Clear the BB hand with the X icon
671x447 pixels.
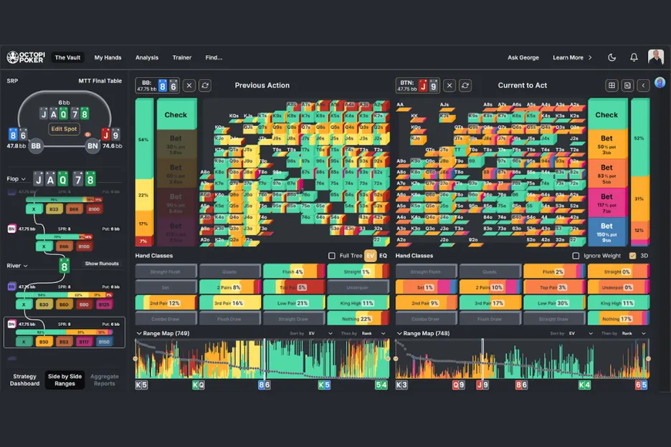[x=189, y=85]
